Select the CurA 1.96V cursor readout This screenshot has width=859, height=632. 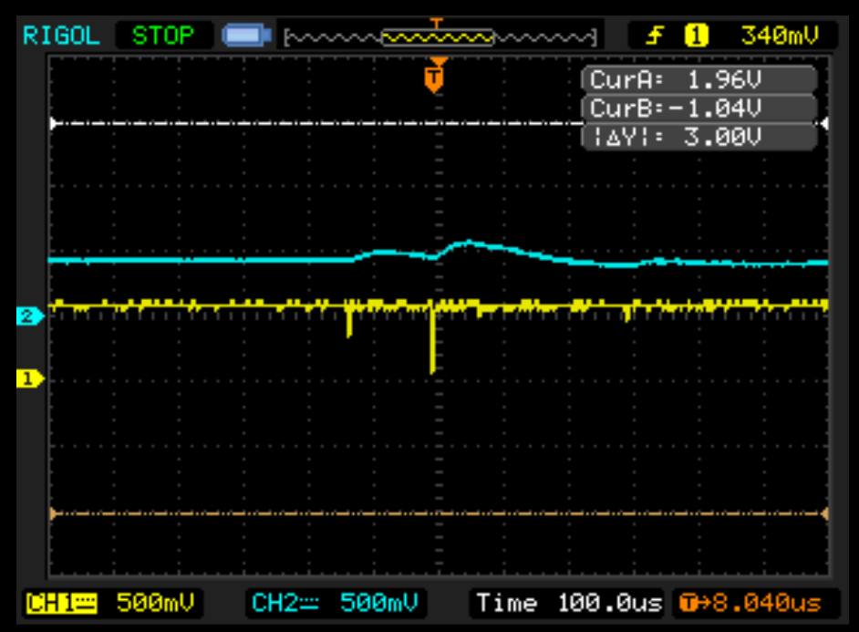point(699,79)
